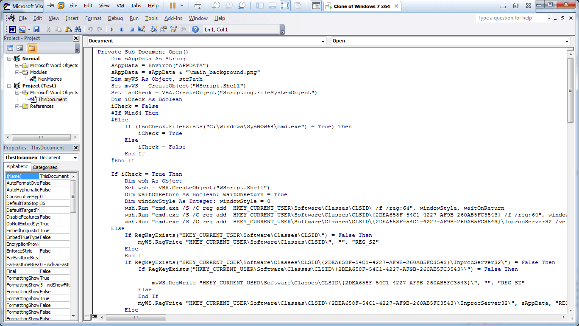This screenshot has height=326, width=579.
Task: Click the Paste clipboard icon
Action: (68, 29)
